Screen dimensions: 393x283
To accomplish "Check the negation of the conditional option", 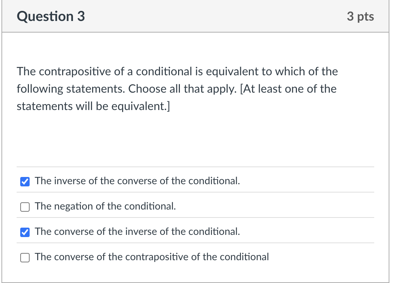I will [25, 207].
